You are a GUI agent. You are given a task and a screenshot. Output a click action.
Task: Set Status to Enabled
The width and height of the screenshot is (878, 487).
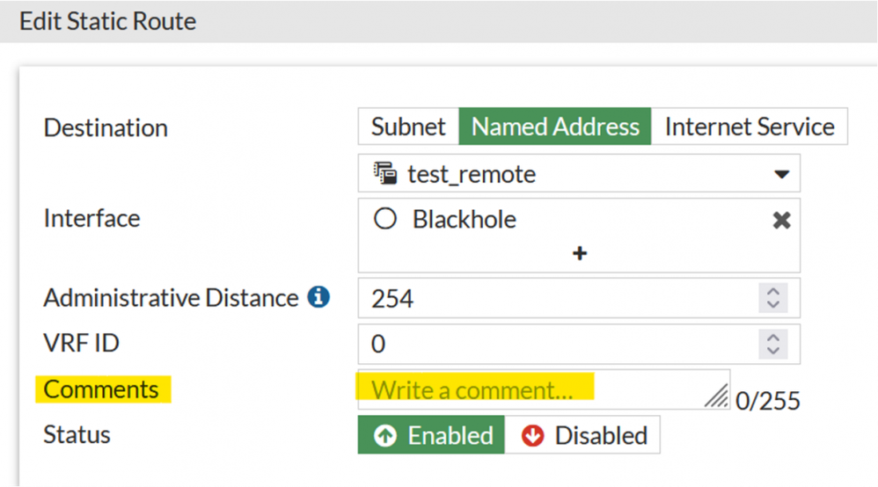[x=431, y=436]
